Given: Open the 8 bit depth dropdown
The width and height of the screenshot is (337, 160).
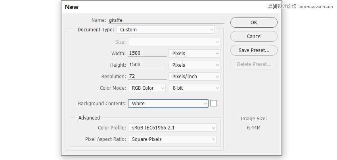Looking at the screenshot, I should (x=194, y=88).
